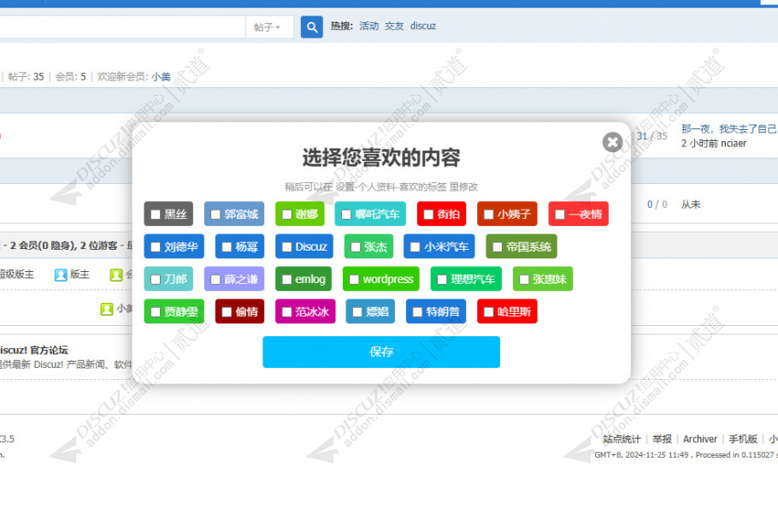Viewport: 778px width, 521px height.
Task: Tick the emlog tag checkbox
Action: 286,280
